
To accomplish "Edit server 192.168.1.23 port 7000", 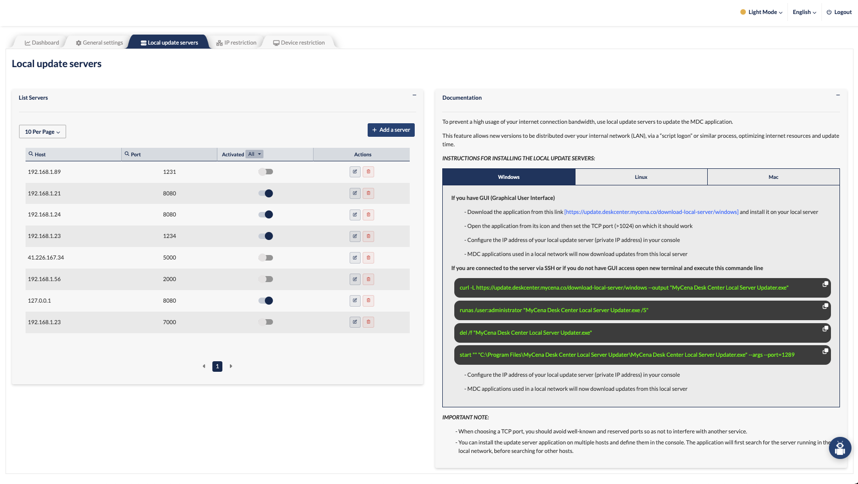I will 355,322.
